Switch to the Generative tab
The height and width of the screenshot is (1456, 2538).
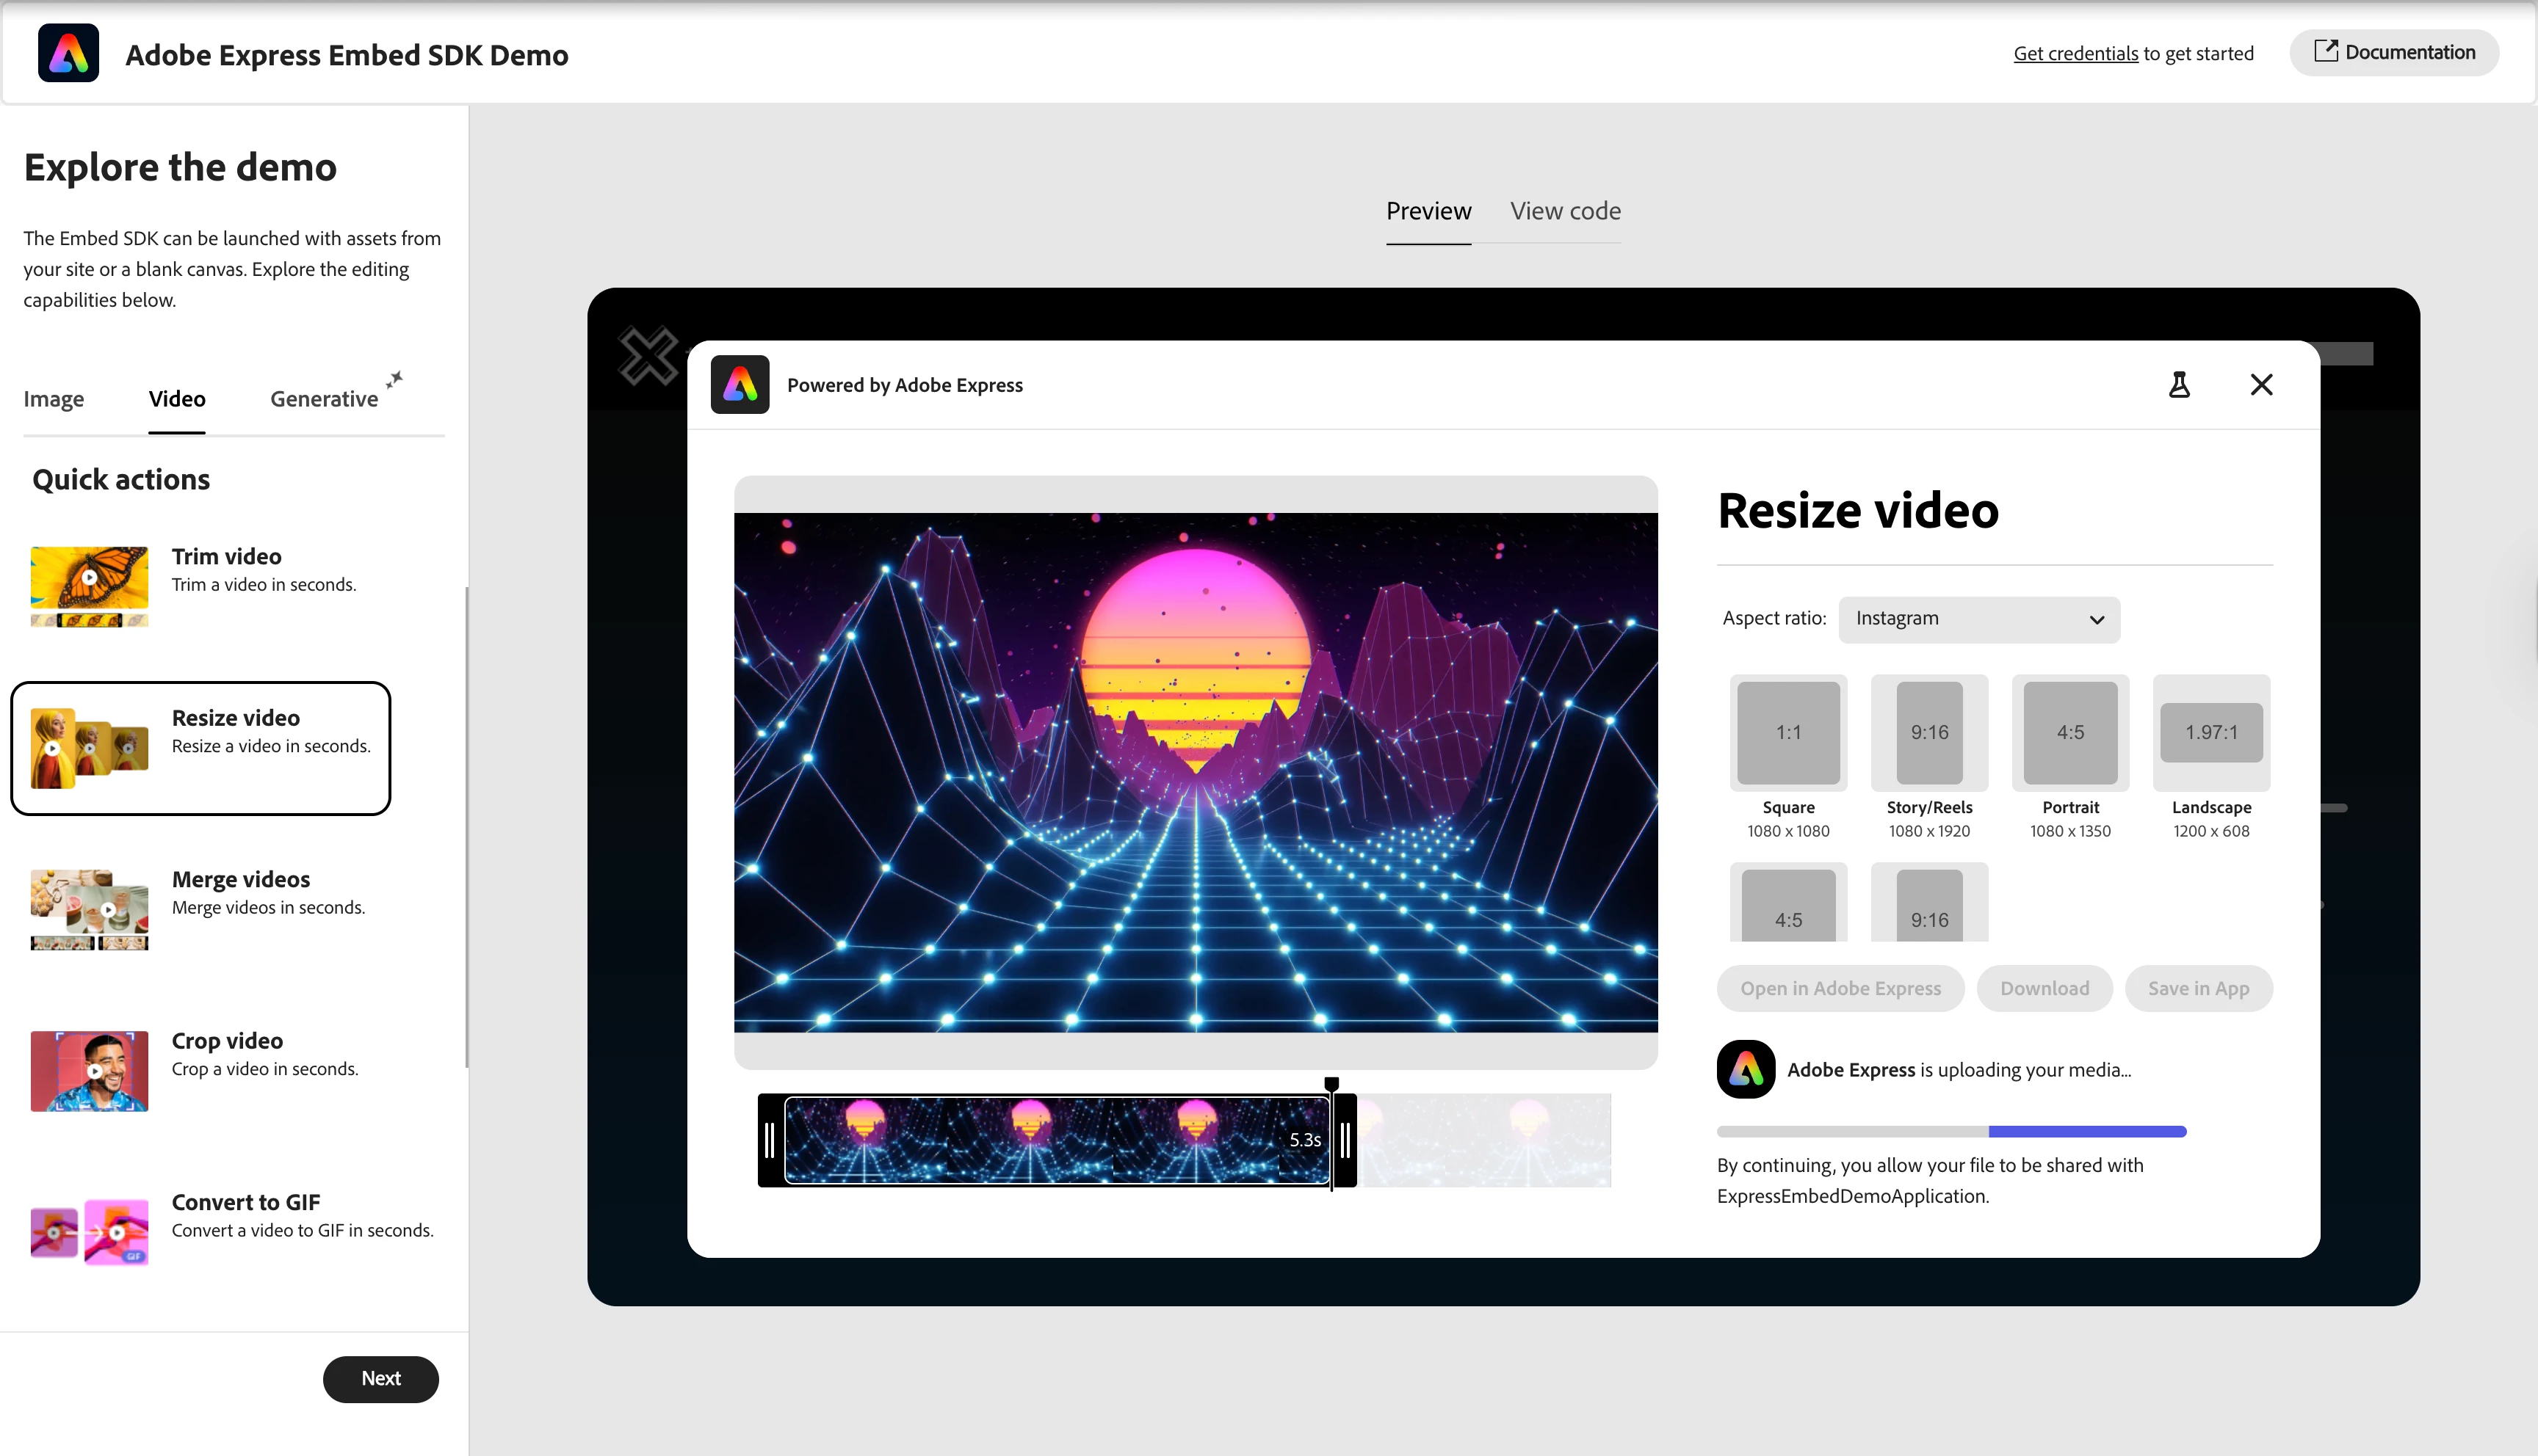pos(324,399)
